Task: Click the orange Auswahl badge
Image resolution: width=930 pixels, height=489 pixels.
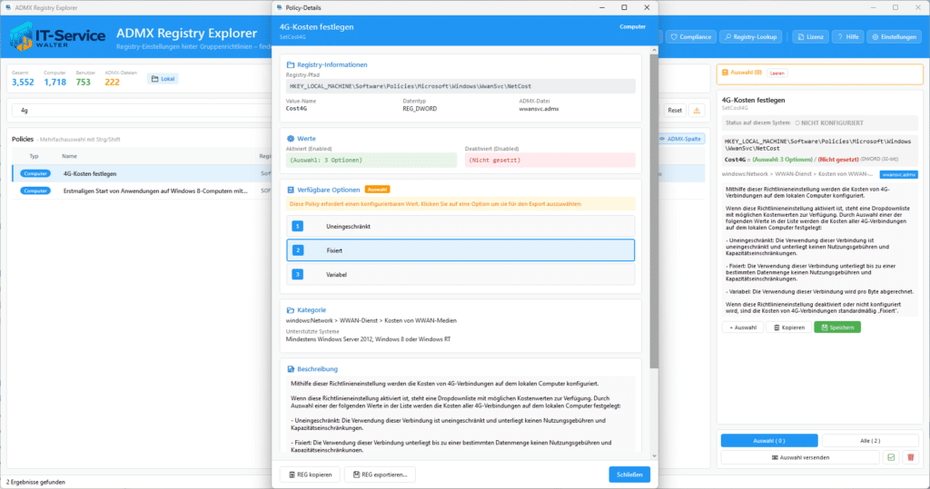Action: click(x=377, y=190)
